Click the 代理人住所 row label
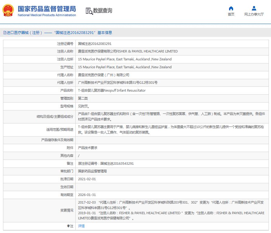271x233 pixels. pyautogui.click(x=65, y=83)
